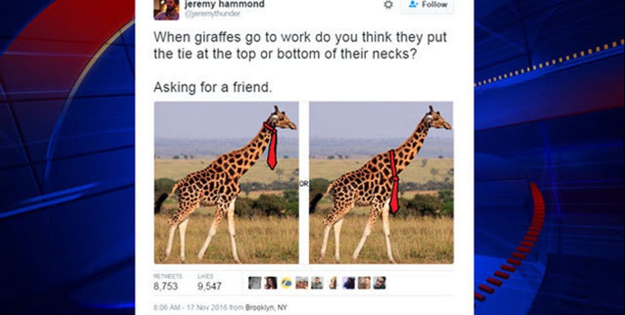This screenshot has width=625, height=315.
Task: Click the dark blue seventh liker avatar
Action: 348,283
